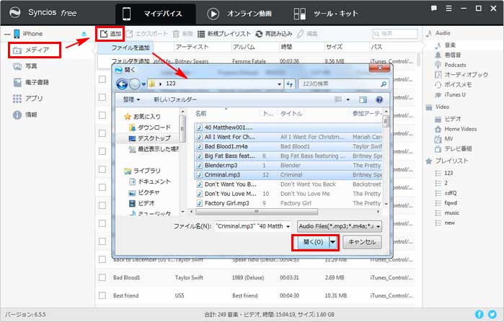Open 電子書籍 in the sidebar
This screenshot has height=322, width=504.
pyautogui.click(x=31, y=83)
